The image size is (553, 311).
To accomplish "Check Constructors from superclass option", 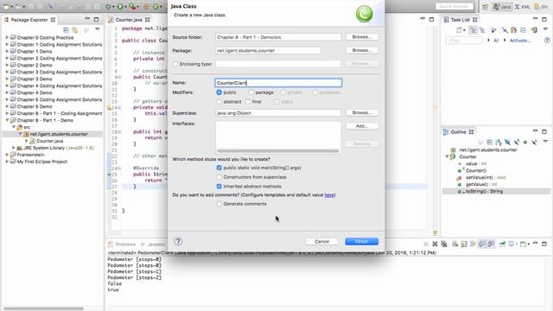I will (219, 177).
